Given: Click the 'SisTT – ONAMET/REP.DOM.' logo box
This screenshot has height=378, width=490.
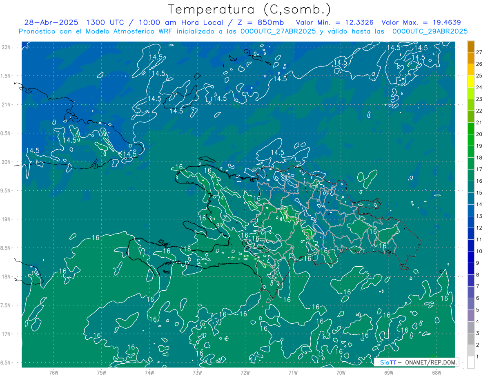Looking at the screenshot, I should 416,362.
